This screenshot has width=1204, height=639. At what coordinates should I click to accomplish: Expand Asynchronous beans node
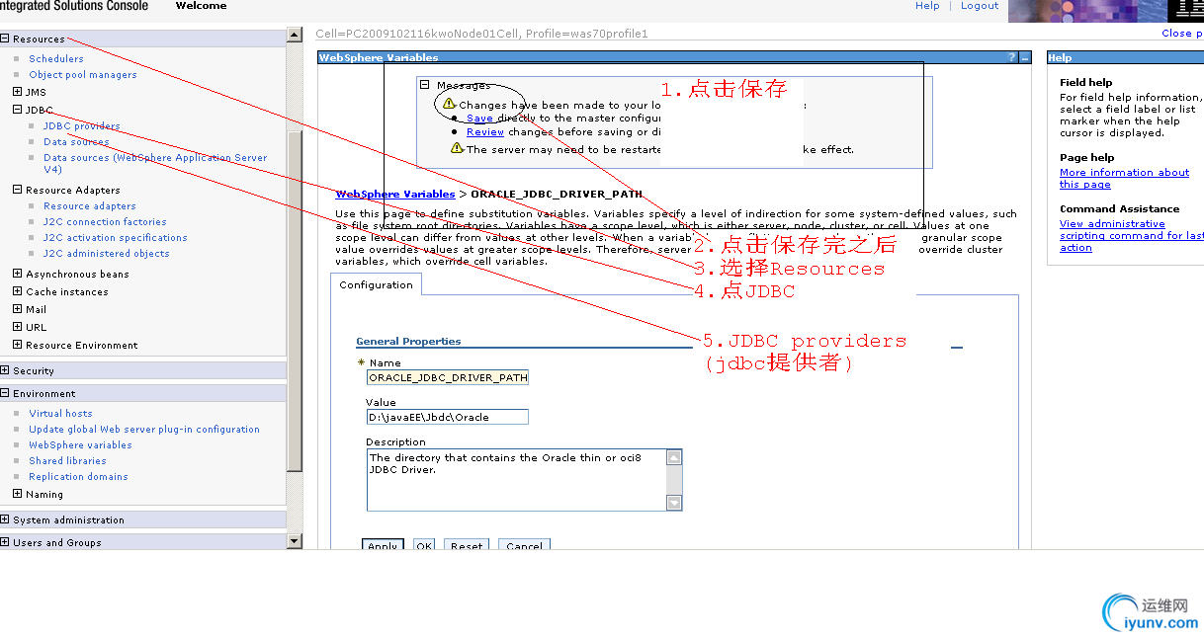click(x=17, y=274)
